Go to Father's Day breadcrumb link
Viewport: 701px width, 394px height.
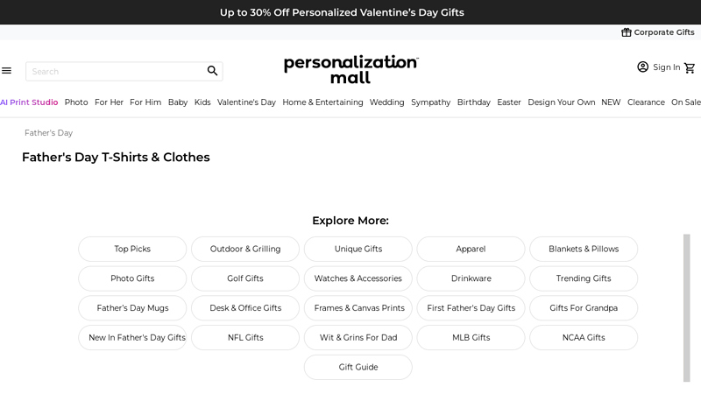click(x=48, y=133)
